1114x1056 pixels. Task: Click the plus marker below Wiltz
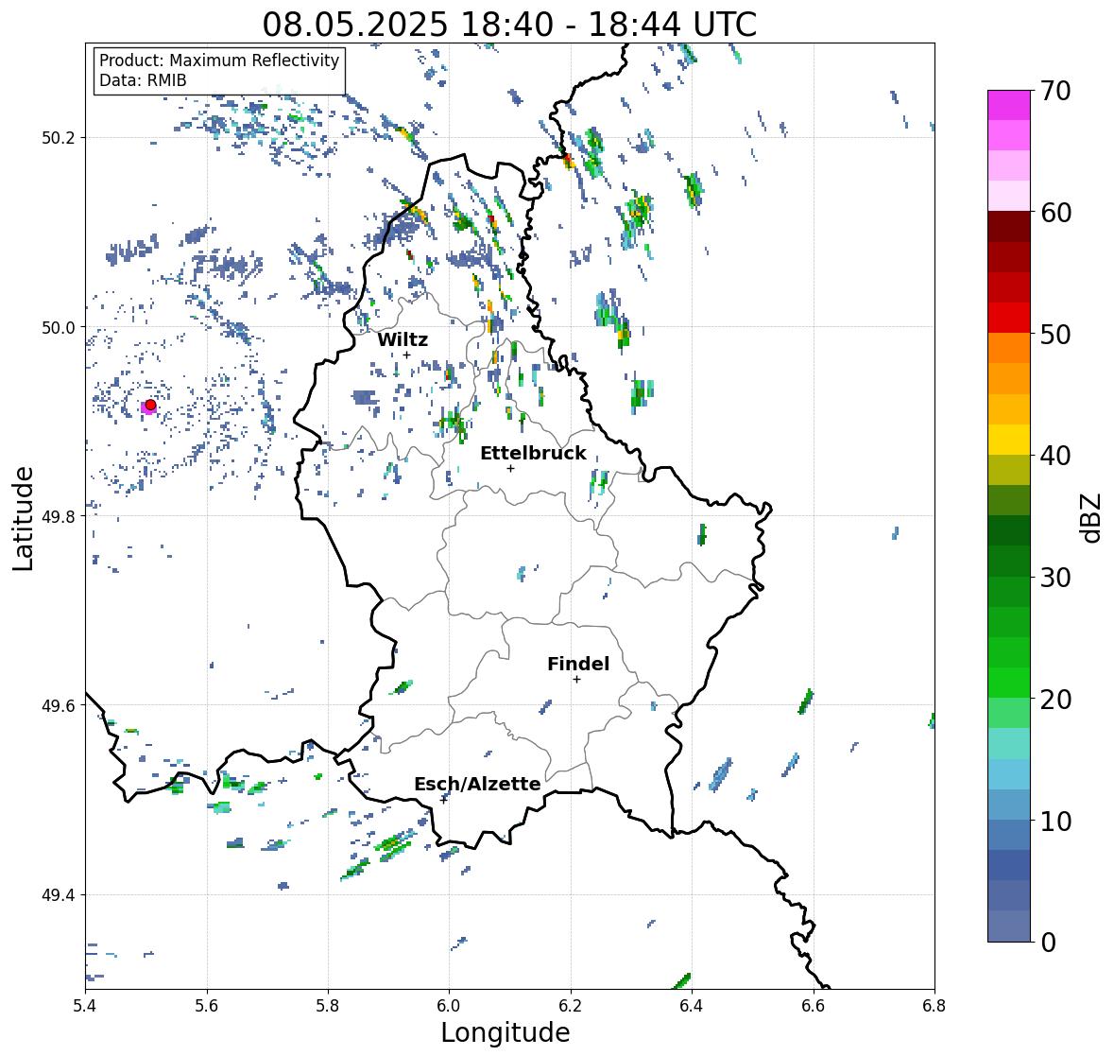[x=406, y=355]
